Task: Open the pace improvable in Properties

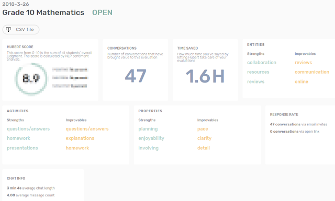Action: point(203,129)
